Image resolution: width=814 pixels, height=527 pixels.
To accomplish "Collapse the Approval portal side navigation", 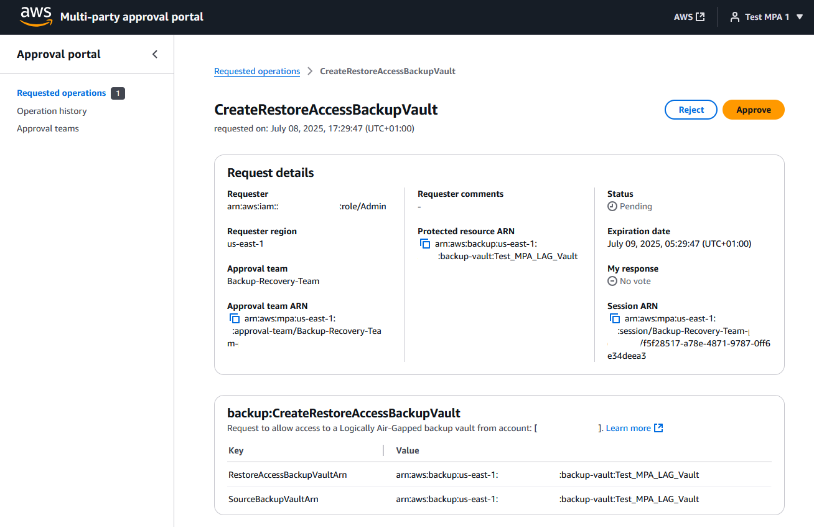I will (x=155, y=54).
